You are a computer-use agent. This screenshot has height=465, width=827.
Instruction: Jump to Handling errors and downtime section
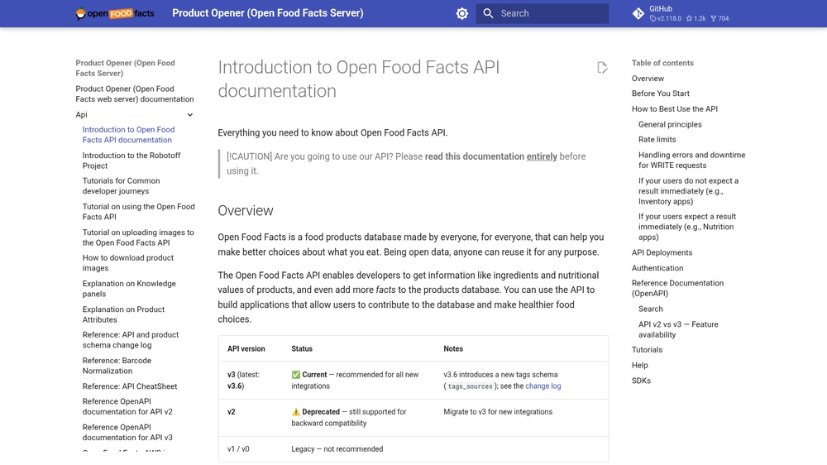[691, 160]
